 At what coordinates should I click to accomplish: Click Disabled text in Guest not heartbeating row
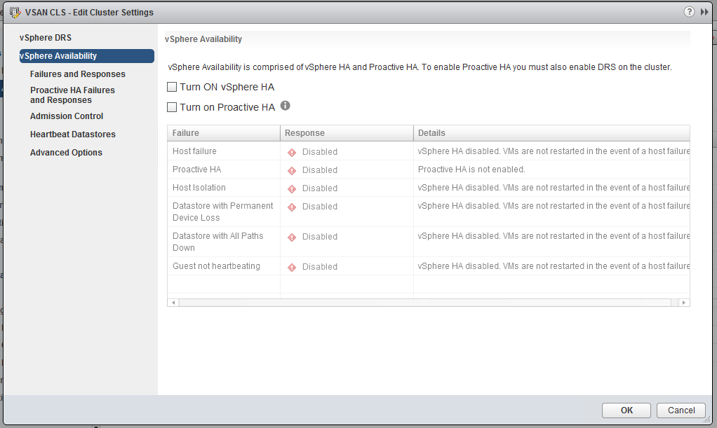(320, 267)
